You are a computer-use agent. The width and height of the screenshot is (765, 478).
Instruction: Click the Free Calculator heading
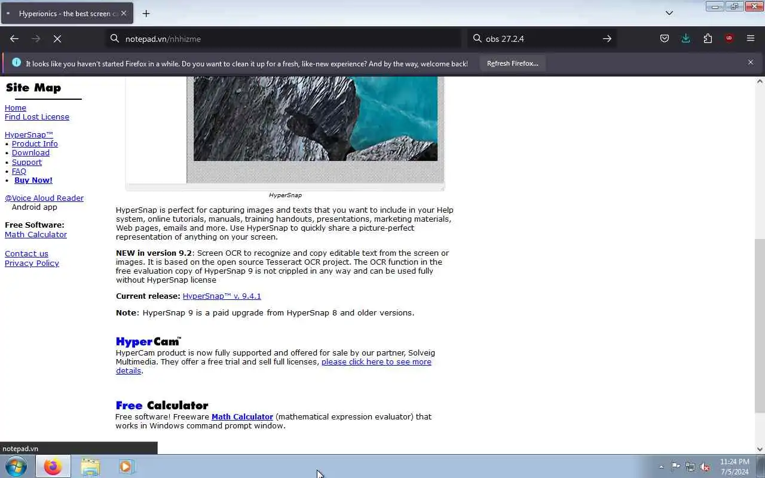(x=162, y=405)
